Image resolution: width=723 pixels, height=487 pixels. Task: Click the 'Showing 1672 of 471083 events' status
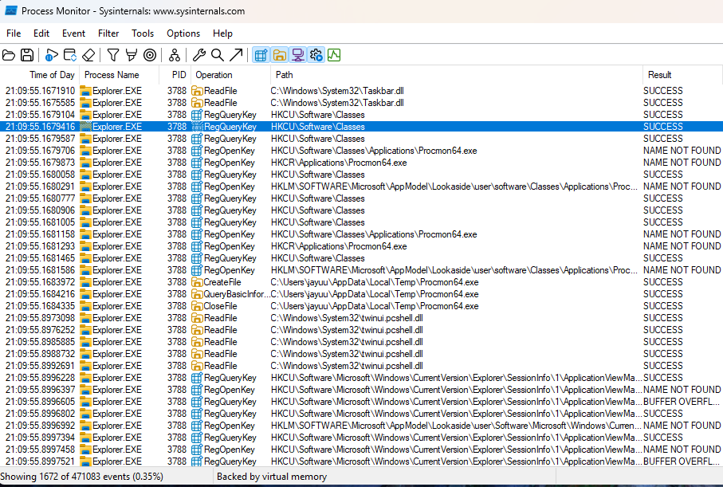point(81,477)
